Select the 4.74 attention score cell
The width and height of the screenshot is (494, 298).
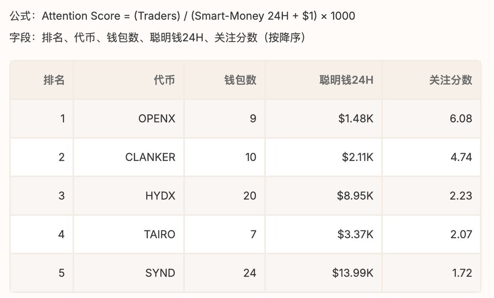tap(461, 157)
